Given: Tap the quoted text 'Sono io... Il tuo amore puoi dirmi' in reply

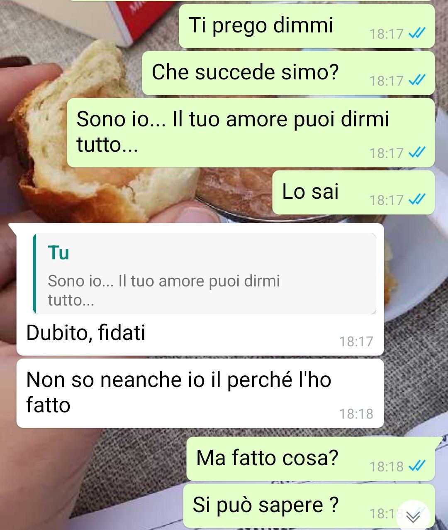Looking at the screenshot, I should coord(164,281).
